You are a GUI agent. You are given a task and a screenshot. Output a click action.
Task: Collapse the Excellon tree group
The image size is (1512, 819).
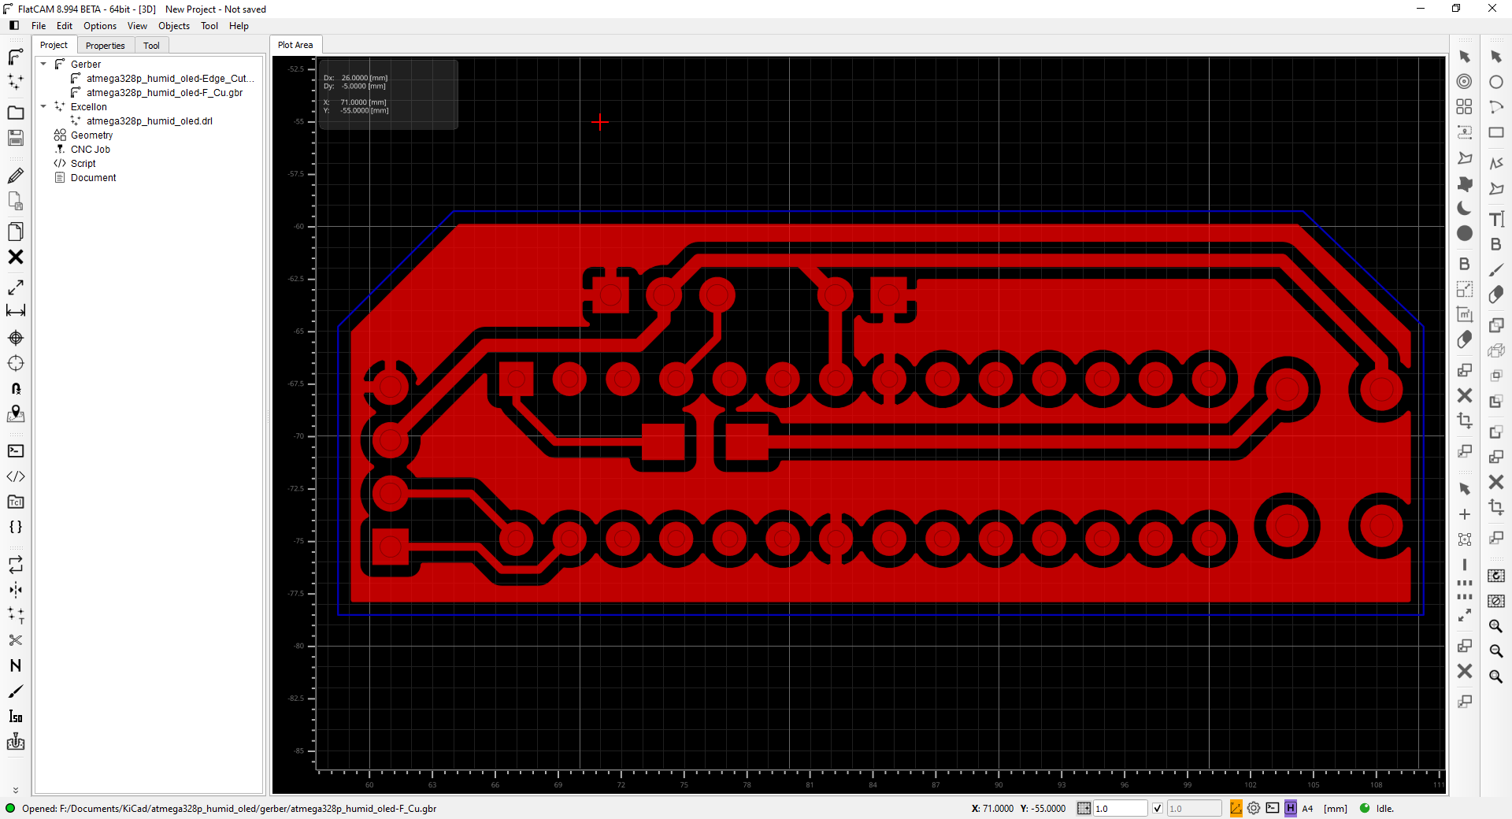click(43, 106)
